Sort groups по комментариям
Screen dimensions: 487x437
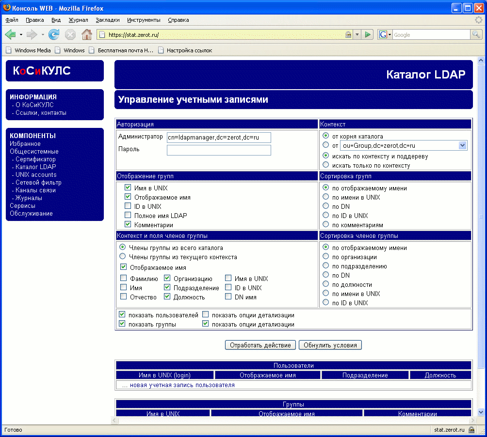[325, 224]
